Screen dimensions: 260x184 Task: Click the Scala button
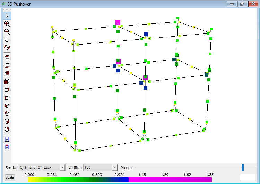coord(10,177)
